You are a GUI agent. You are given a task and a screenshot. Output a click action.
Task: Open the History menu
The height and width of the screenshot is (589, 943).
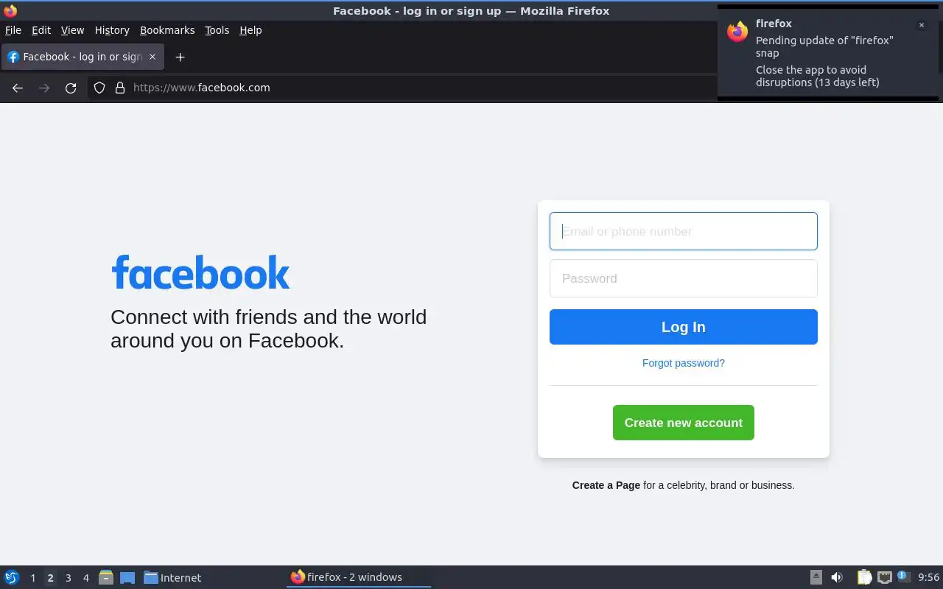112,30
